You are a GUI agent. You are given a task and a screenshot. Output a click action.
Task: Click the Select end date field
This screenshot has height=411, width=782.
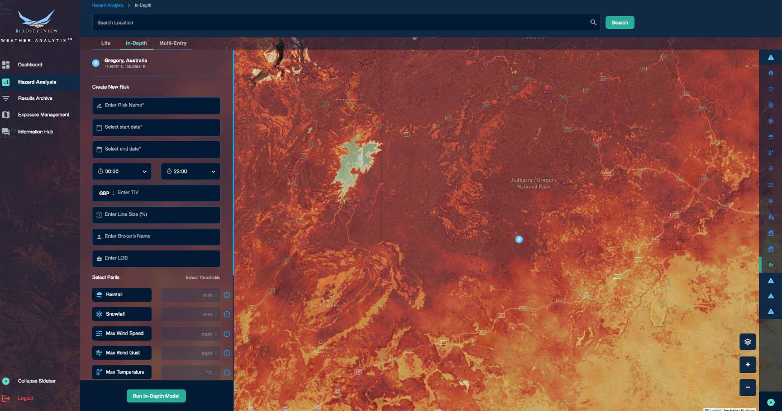click(156, 149)
